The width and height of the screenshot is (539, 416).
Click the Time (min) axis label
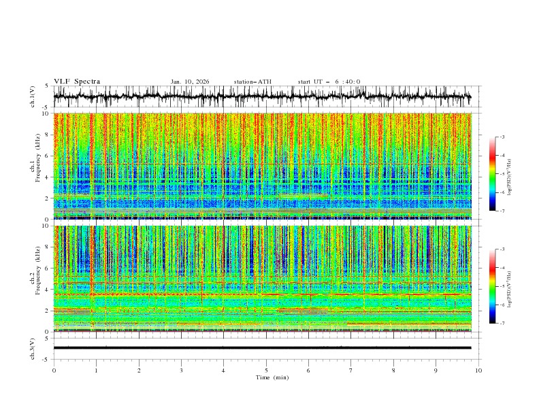(x=272, y=377)
